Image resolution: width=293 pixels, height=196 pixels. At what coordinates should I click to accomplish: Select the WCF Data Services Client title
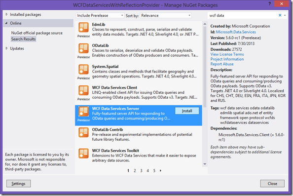click(114, 87)
